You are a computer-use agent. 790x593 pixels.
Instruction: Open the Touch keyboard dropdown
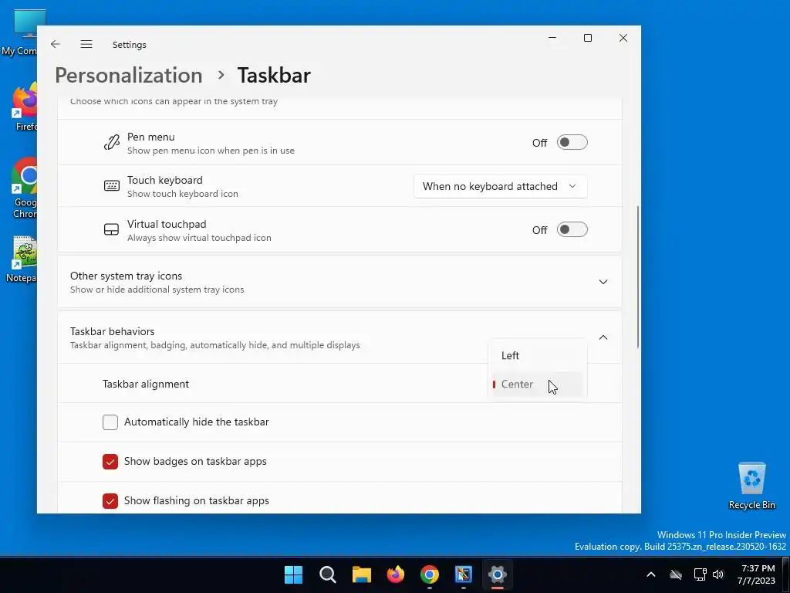(x=500, y=186)
